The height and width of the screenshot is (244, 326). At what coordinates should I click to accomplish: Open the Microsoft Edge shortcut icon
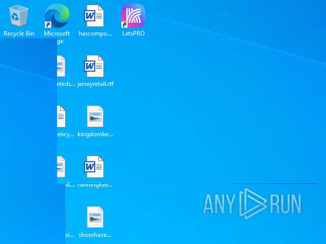[x=57, y=16]
